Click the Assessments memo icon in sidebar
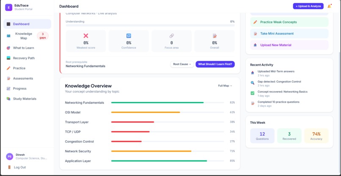This screenshot has height=176, width=341. point(8,78)
